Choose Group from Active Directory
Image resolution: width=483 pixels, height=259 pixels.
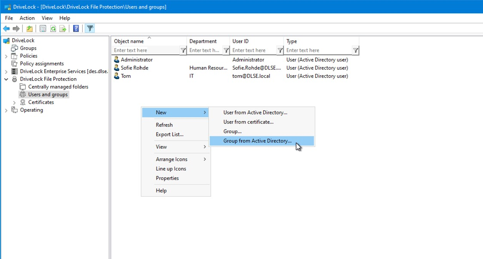pyautogui.click(x=257, y=141)
